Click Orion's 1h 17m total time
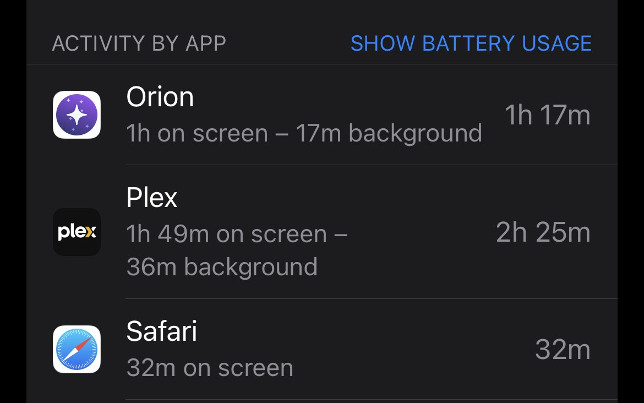The height and width of the screenshot is (403, 644). tap(547, 115)
